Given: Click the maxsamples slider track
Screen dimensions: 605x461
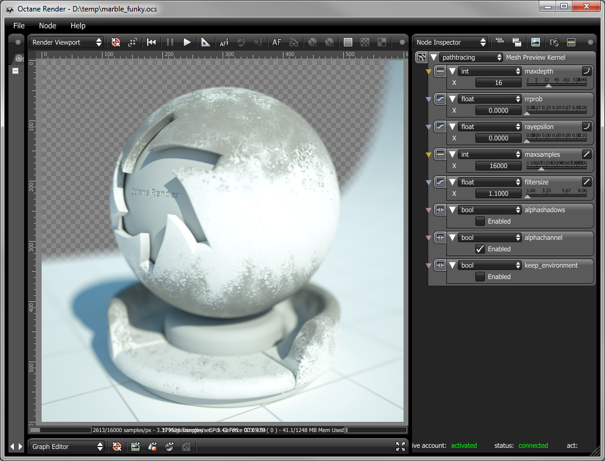Looking at the screenshot, I should (557, 166).
